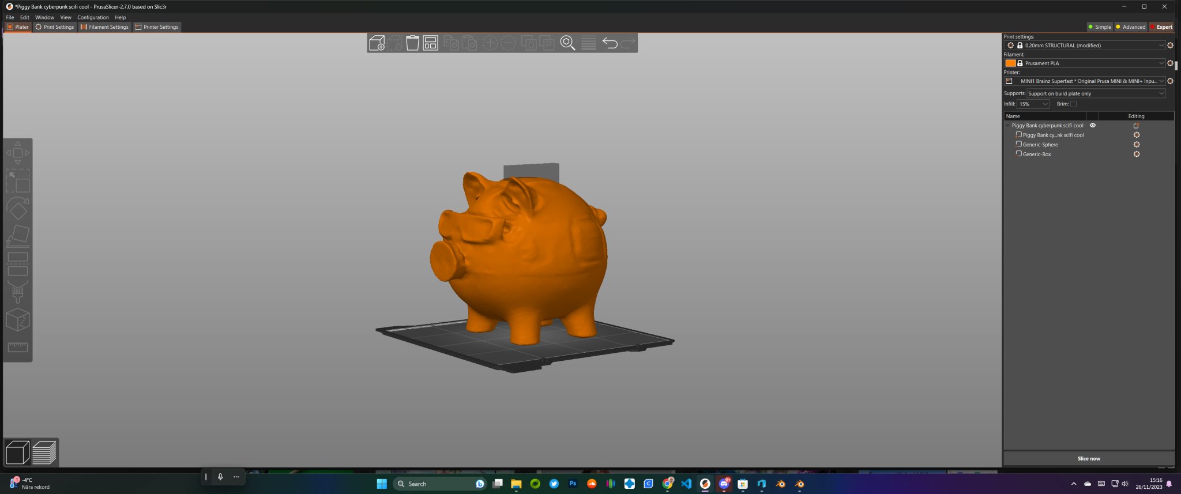Open Filament preset dropdown Prusament PLA

[1085, 63]
